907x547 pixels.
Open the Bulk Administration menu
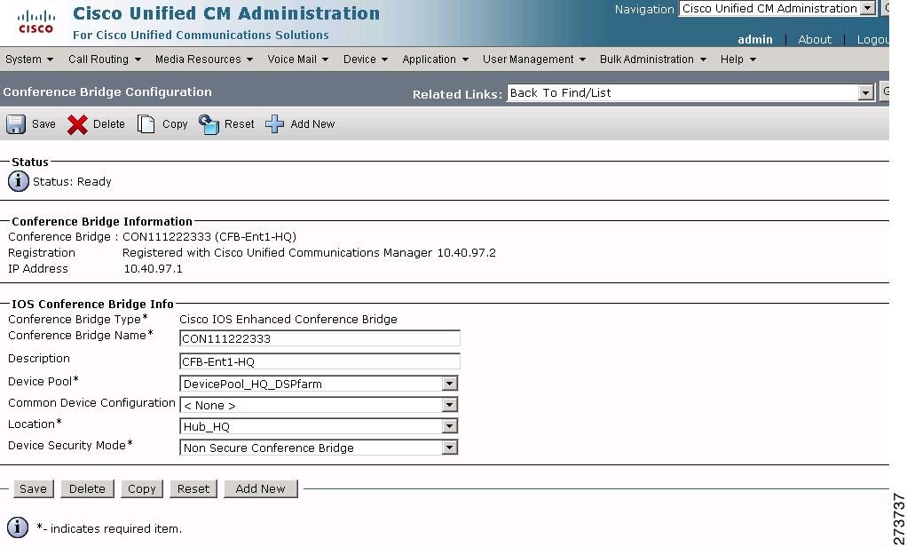pos(652,59)
